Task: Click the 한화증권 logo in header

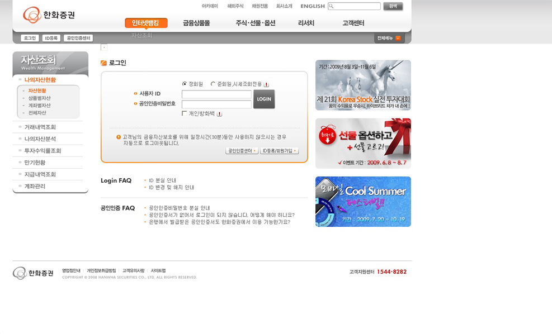Action: click(x=49, y=15)
